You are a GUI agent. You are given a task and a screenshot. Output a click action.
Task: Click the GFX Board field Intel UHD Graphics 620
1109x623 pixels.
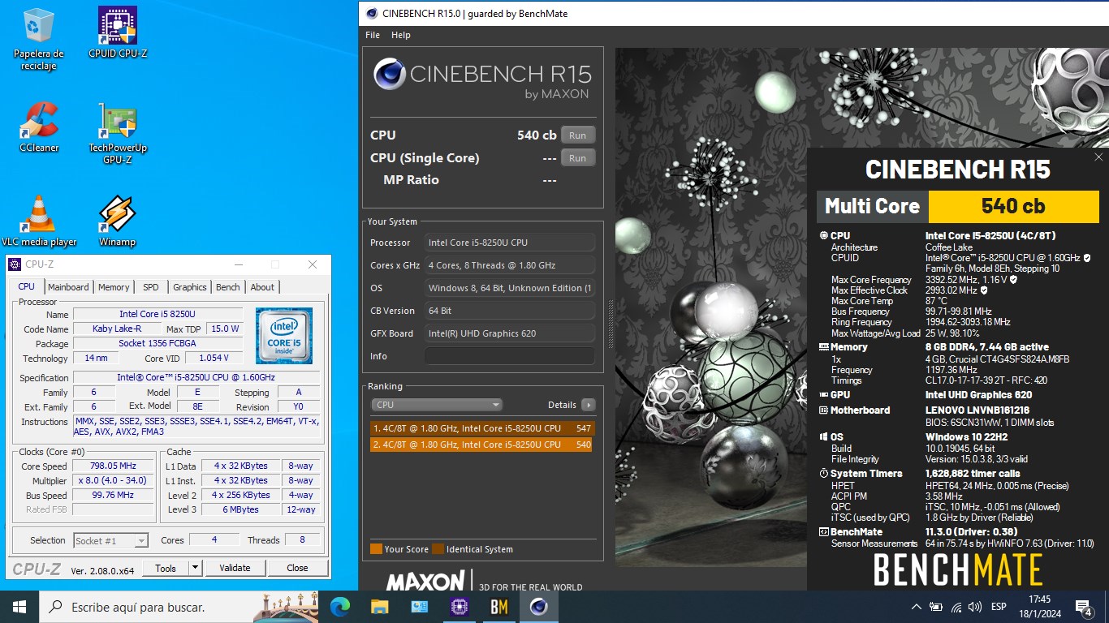point(510,333)
